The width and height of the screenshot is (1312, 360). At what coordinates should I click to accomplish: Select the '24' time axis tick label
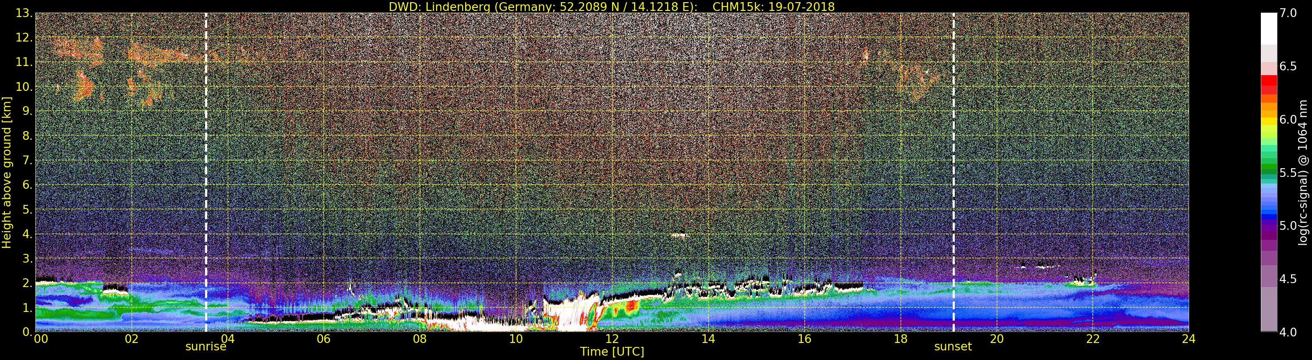(1189, 339)
